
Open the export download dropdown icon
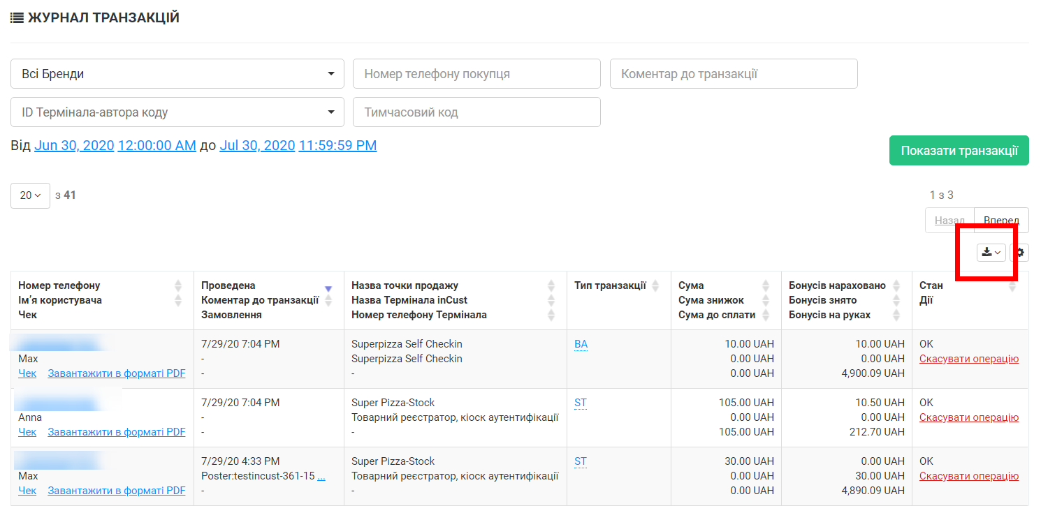tap(991, 253)
